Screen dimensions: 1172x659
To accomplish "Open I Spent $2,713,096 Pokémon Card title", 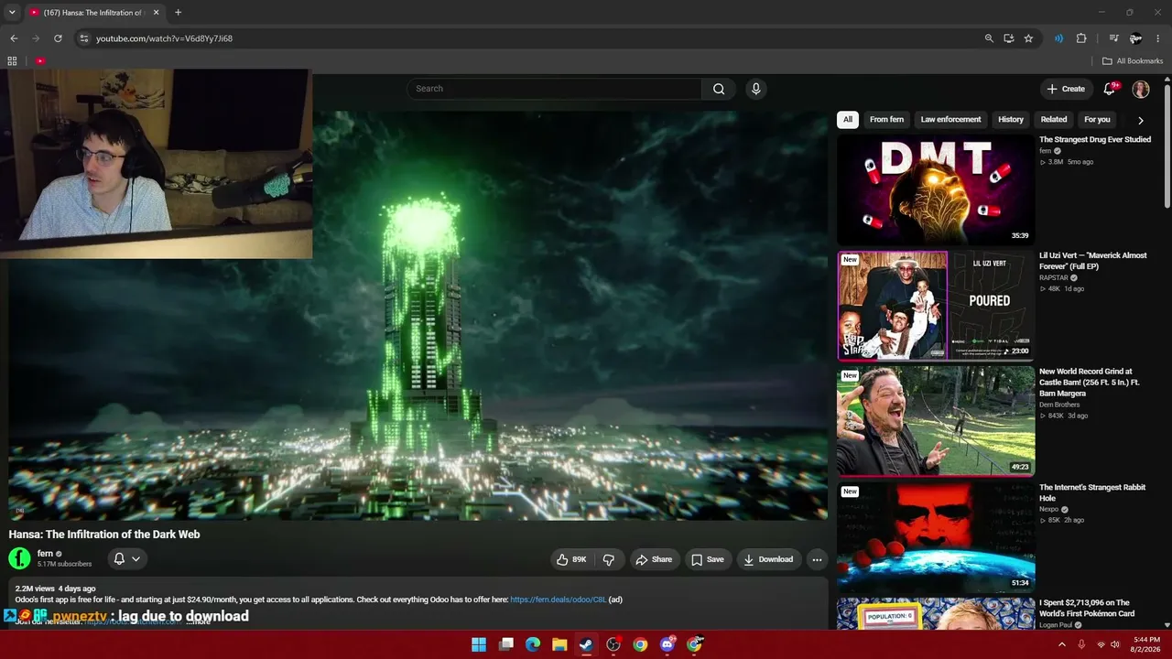I will pos(1087,609).
